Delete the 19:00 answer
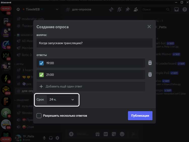Image resolution: width=189 pixels, height=142 pixels. click(150, 63)
